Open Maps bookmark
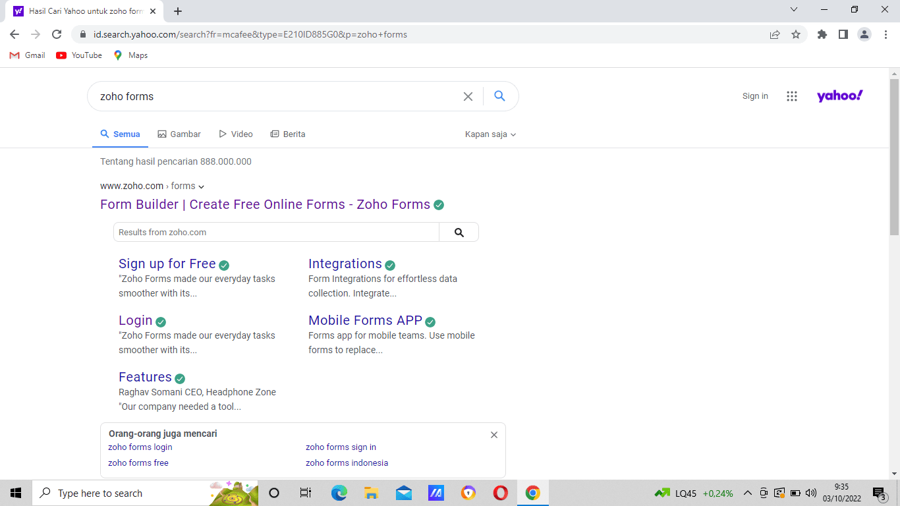This screenshot has width=900, height=506. (x=130, y=55)
